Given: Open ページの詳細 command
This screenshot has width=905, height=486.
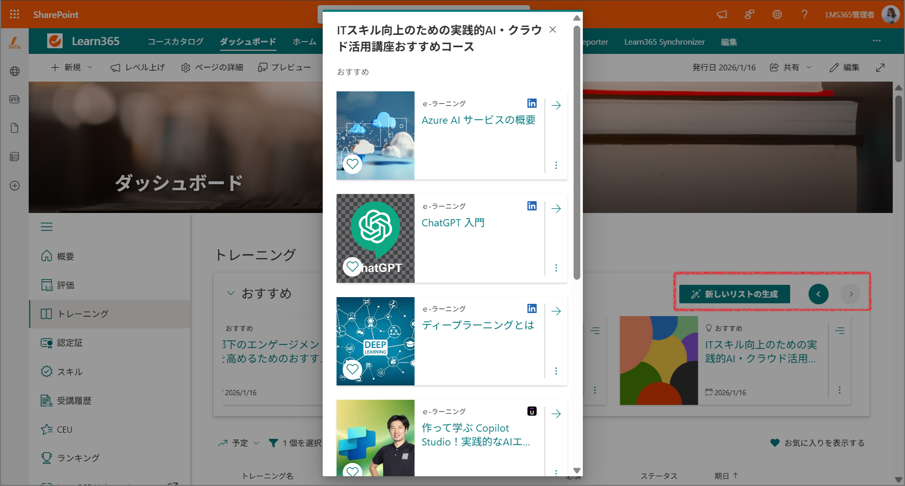Looking at the screenshot, I should point(212,67).
